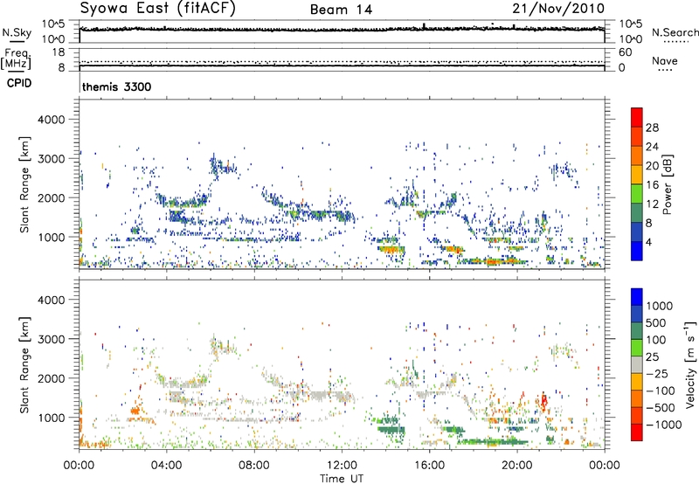Pick the bright blue bottom Power colorbar segment

tap(637, 252)
